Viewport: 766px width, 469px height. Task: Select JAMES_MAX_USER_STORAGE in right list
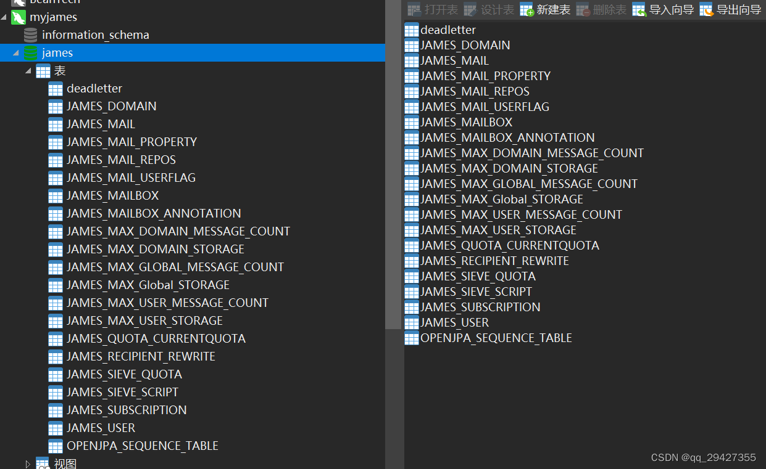tap(499, 230)
